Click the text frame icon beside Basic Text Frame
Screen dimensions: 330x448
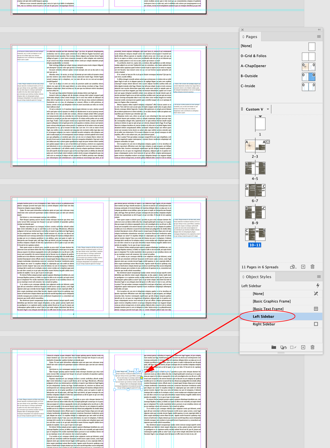coord(316,309)
